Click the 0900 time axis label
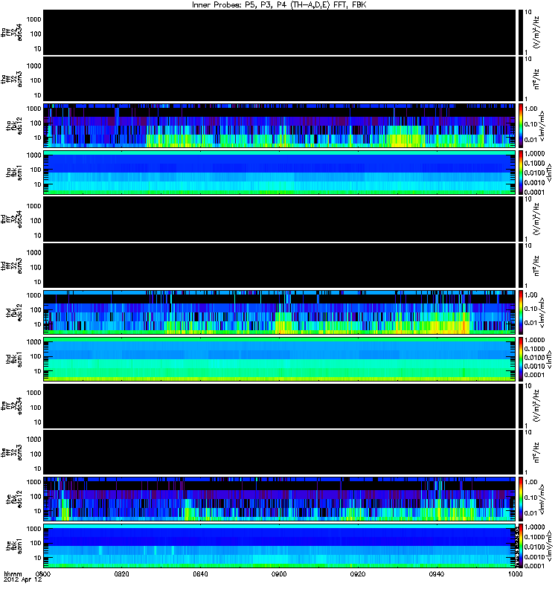The image size is (558, 595). (279, 573)
